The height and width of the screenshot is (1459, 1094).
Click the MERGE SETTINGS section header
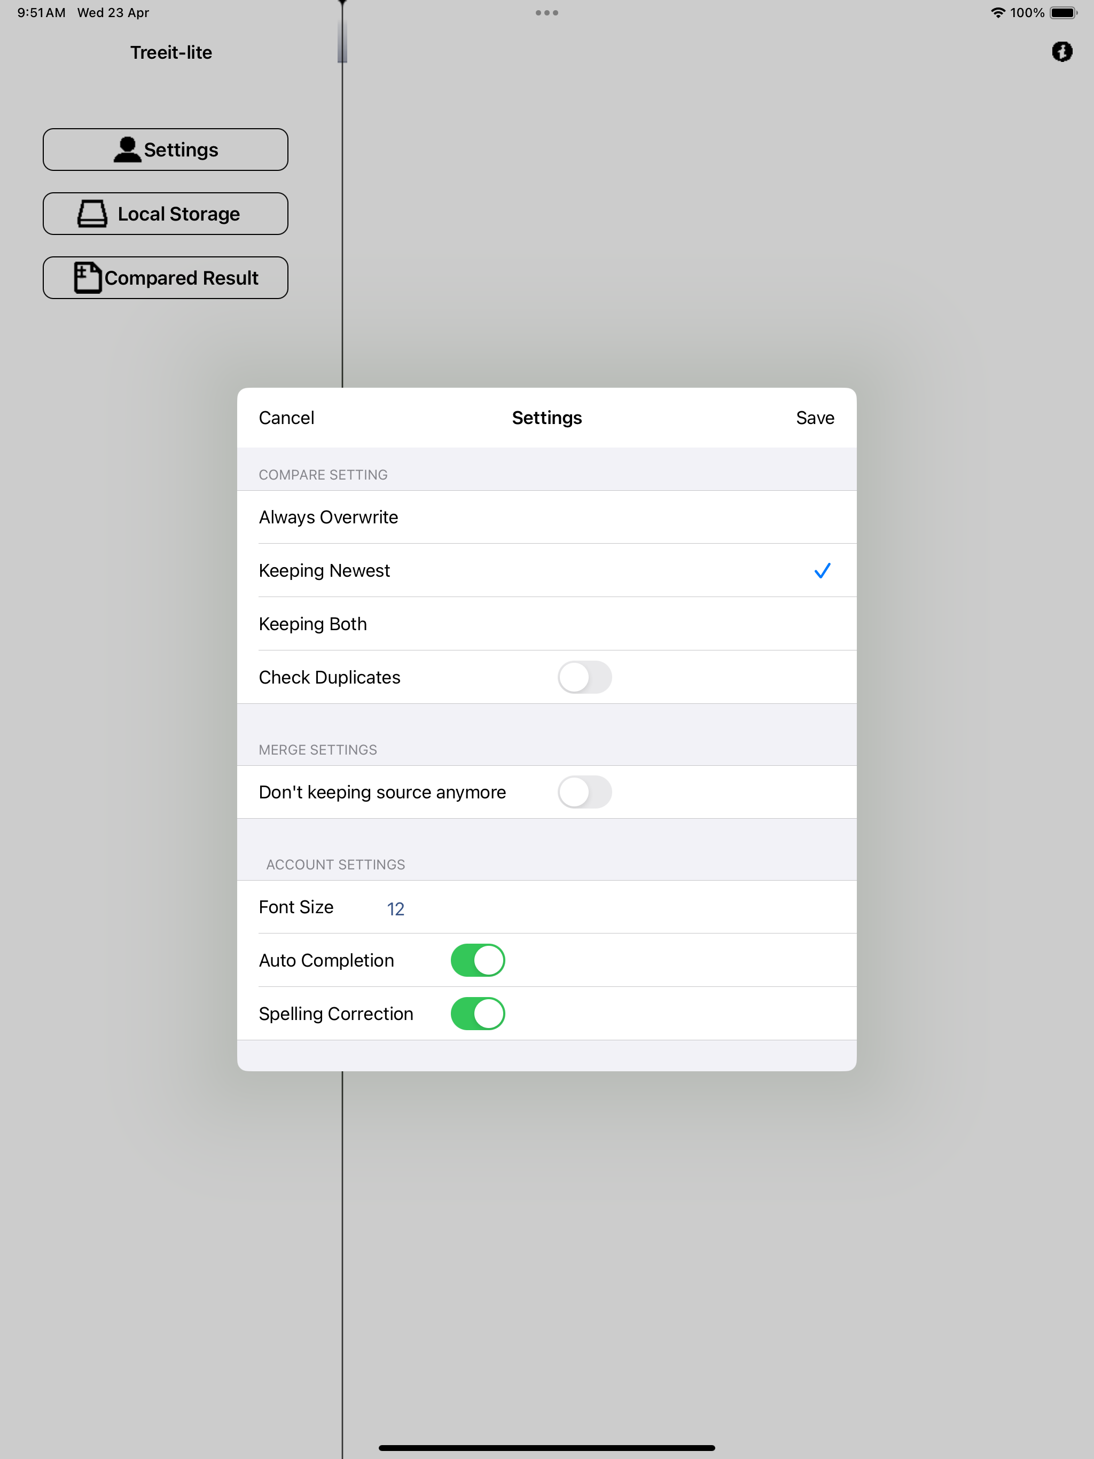(318, 750)
